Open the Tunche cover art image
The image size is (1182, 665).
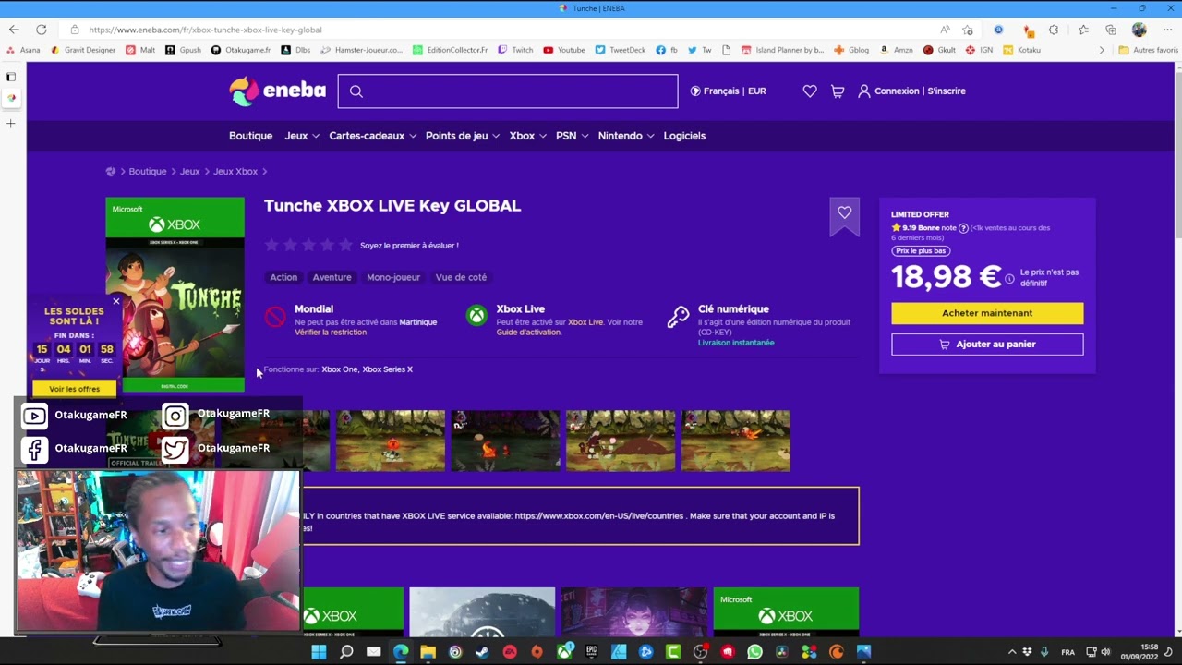(175, 295)
